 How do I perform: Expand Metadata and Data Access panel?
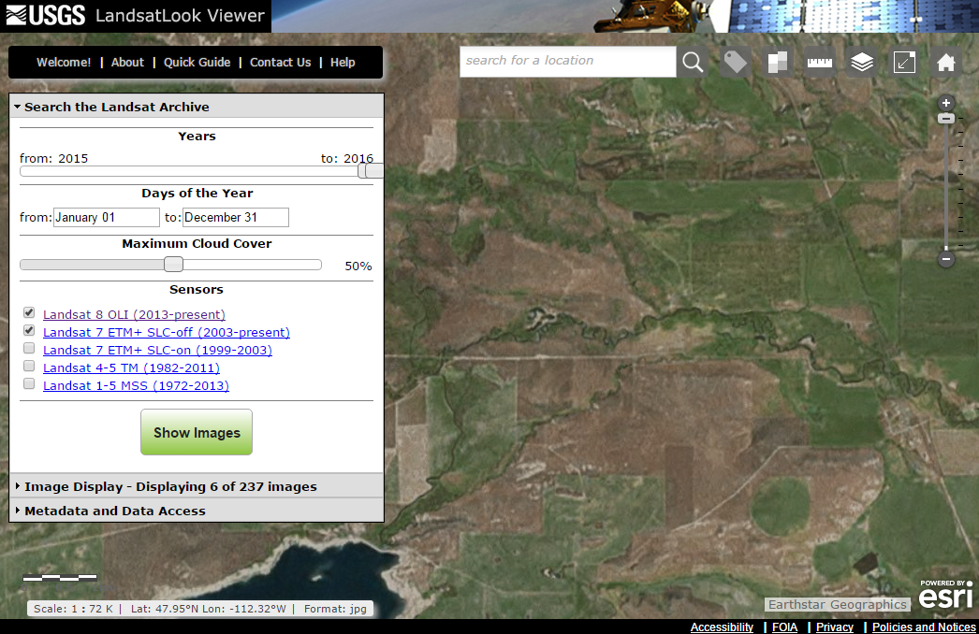(x=114, y=511)
